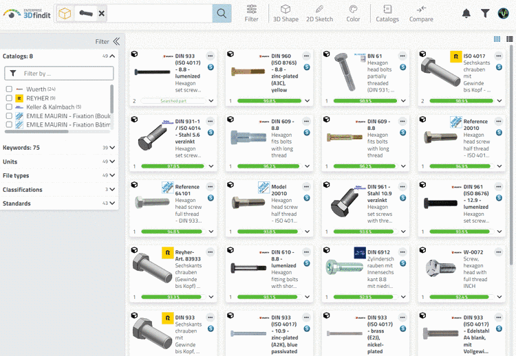The height and width of the screenshot is (356, 516).
Task: Click DIN 931-1 / ISO 4014 title
Action: click(x=188, y=131)
